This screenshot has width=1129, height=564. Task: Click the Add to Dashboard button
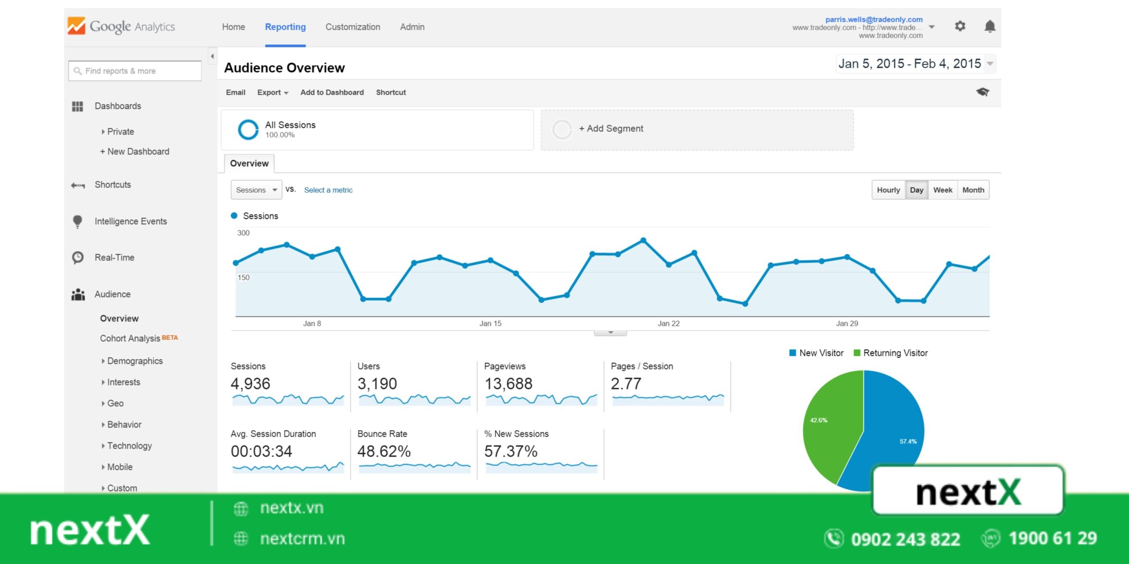(332, 92)
